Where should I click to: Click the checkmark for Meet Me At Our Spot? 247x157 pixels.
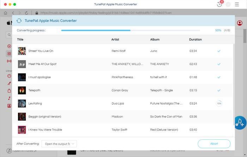pyautogui.click(x=219, y=64)
